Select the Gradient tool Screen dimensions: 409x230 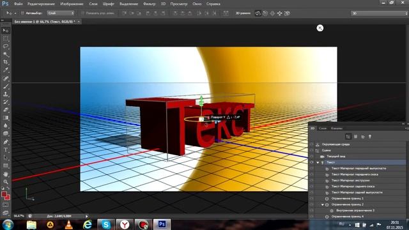[6, 118]
